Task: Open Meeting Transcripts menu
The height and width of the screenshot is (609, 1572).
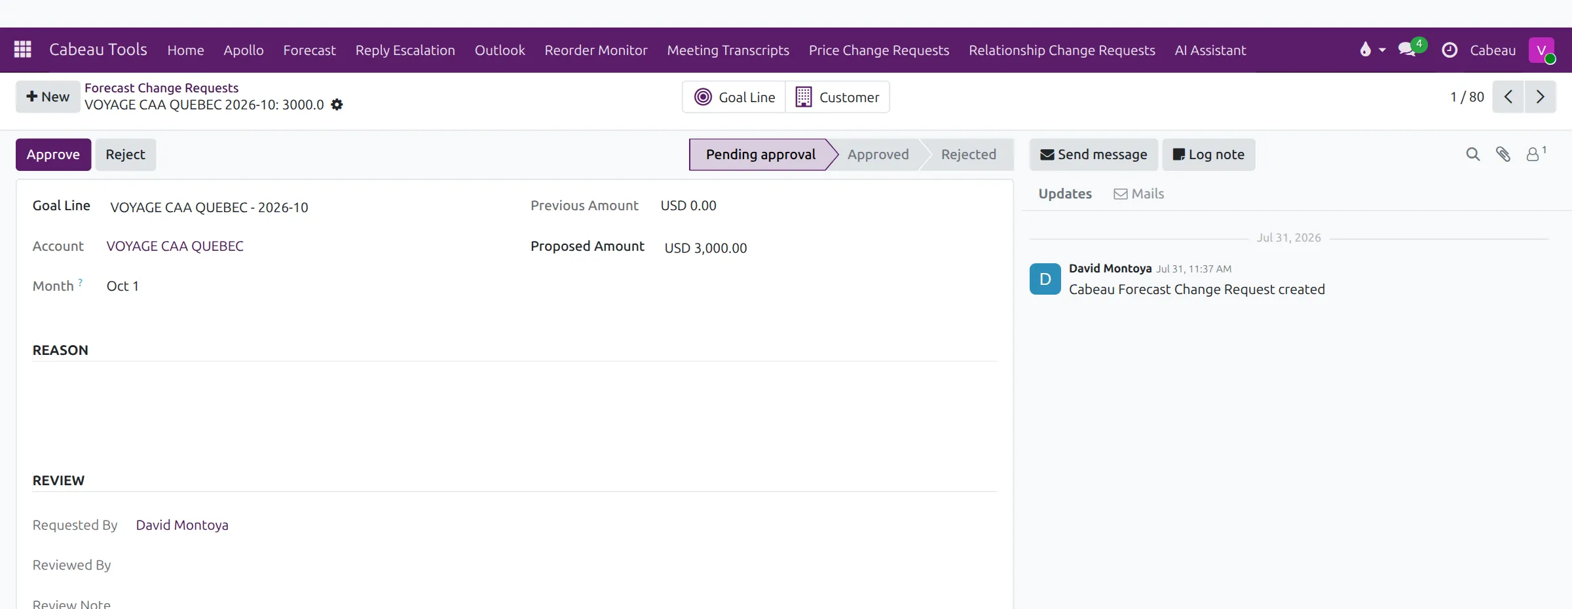Action: pos(728,50)
